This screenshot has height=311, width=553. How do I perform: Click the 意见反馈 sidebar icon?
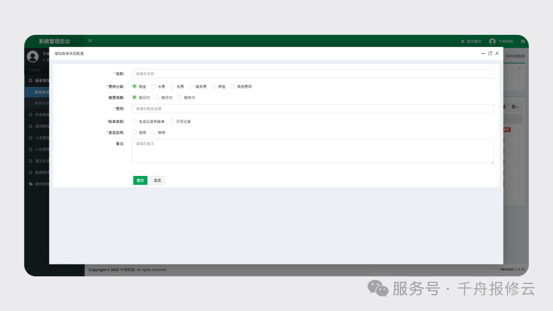click(x=31, y=161)
